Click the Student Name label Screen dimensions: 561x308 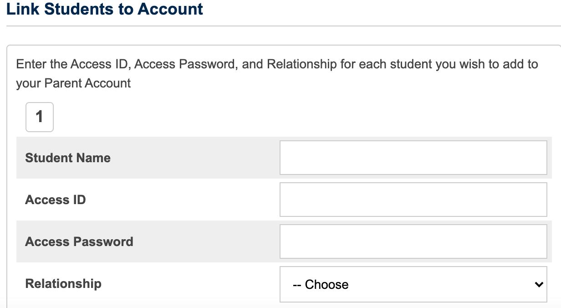click(x=68, y=158)
